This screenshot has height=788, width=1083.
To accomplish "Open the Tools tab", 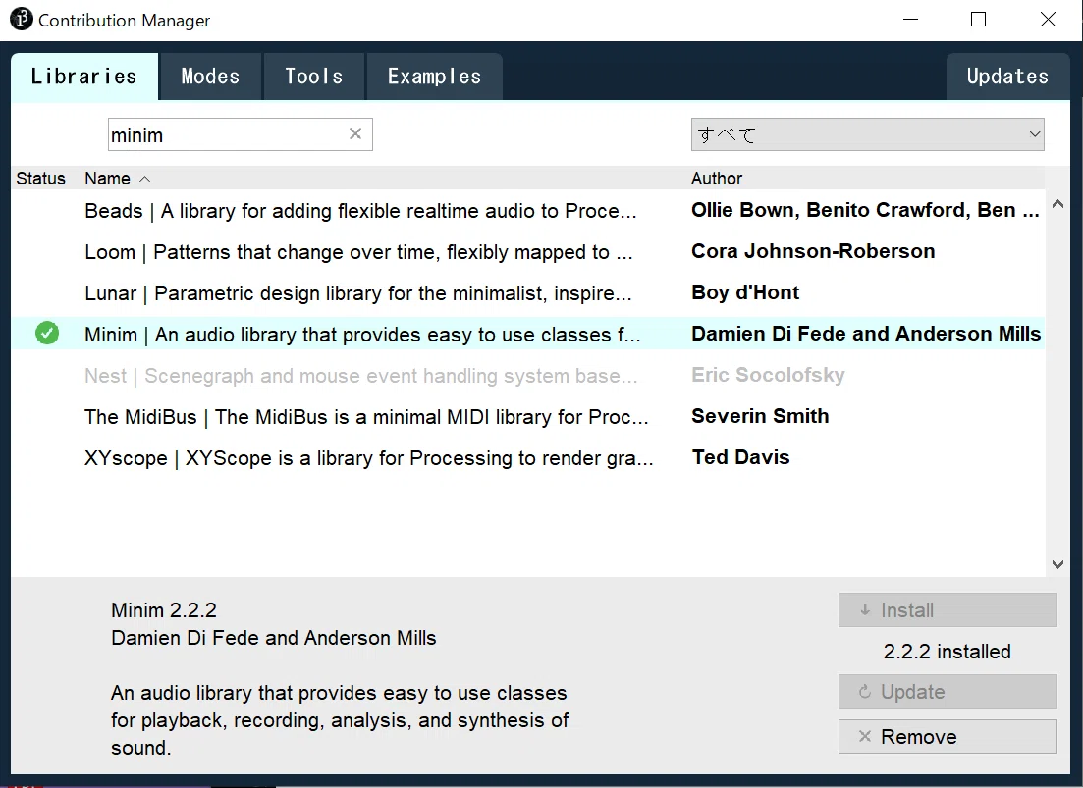I will point(313,77).
